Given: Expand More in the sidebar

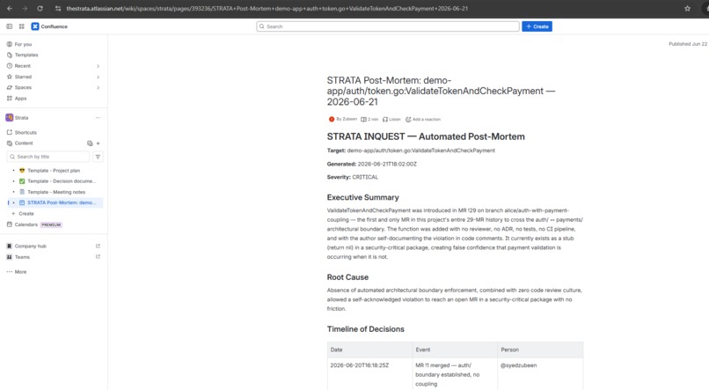Looking at the screenshot, I should tap(20, 272).
